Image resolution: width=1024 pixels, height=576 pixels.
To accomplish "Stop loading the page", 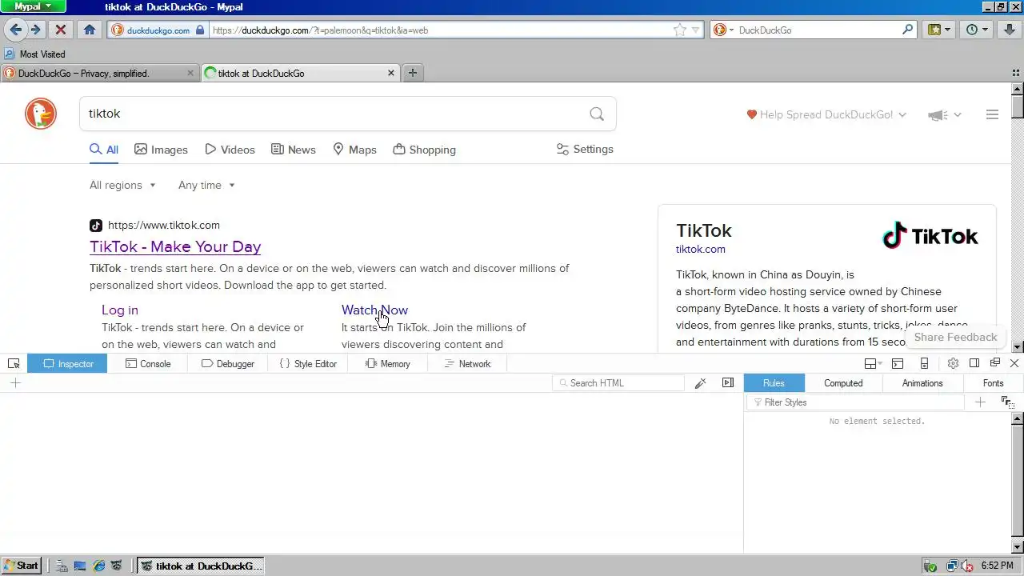I will click(60, 30).
